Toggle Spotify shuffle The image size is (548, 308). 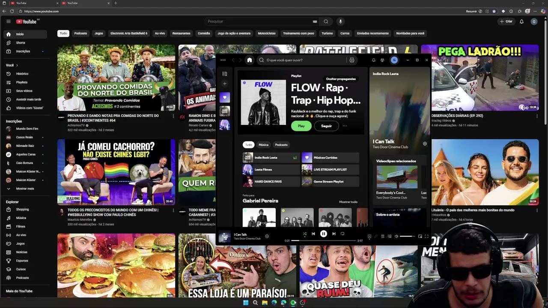tap(304, 234)
